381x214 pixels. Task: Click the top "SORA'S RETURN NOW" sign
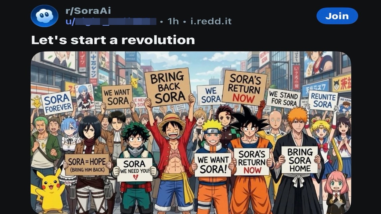(244, 88)
